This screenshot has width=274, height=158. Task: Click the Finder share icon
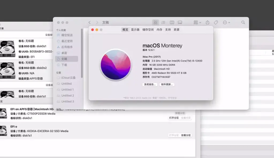coord(207,22)
